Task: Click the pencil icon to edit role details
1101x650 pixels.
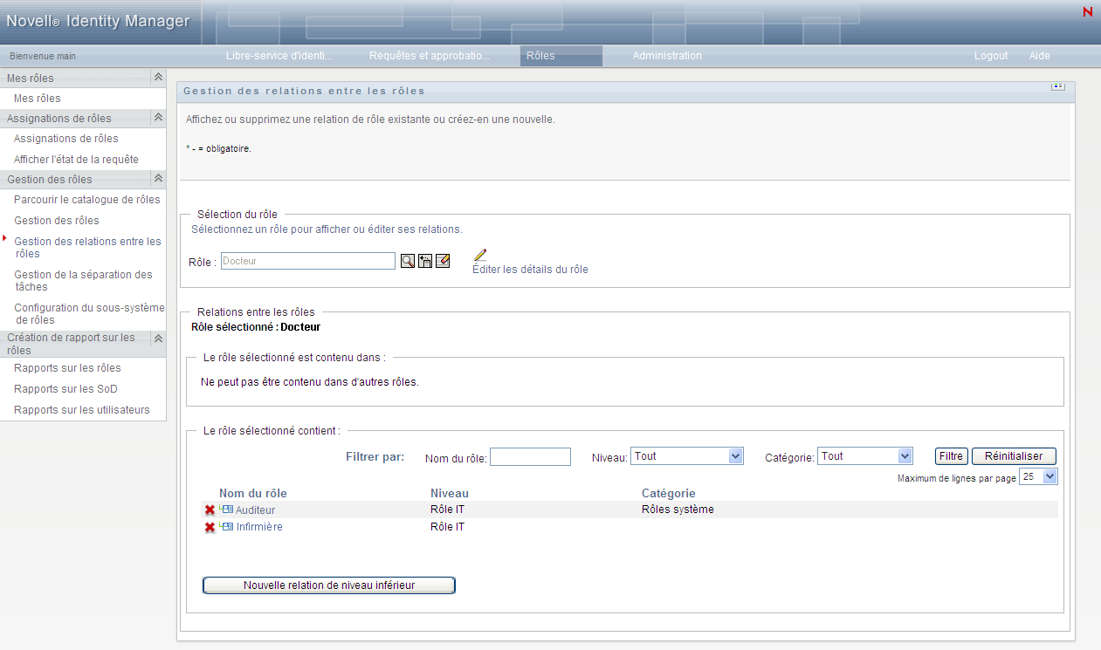Action: coord(480,255)
